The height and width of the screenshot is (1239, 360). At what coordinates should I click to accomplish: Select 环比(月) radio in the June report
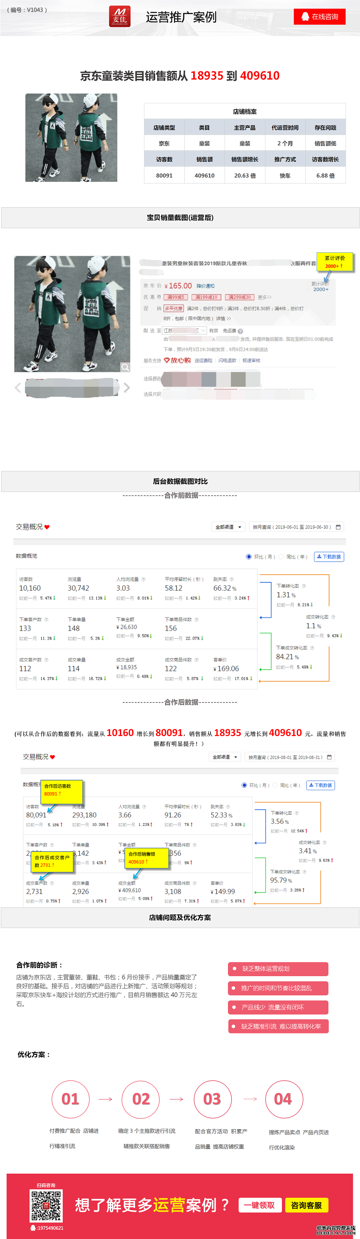click(x=249, y=557)
